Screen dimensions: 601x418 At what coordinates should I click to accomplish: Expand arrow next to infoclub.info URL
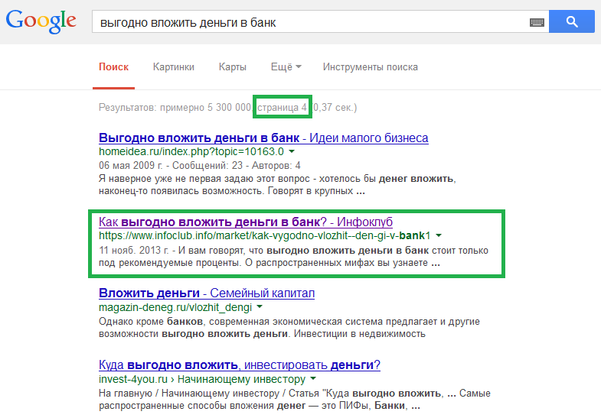[439, 235]
